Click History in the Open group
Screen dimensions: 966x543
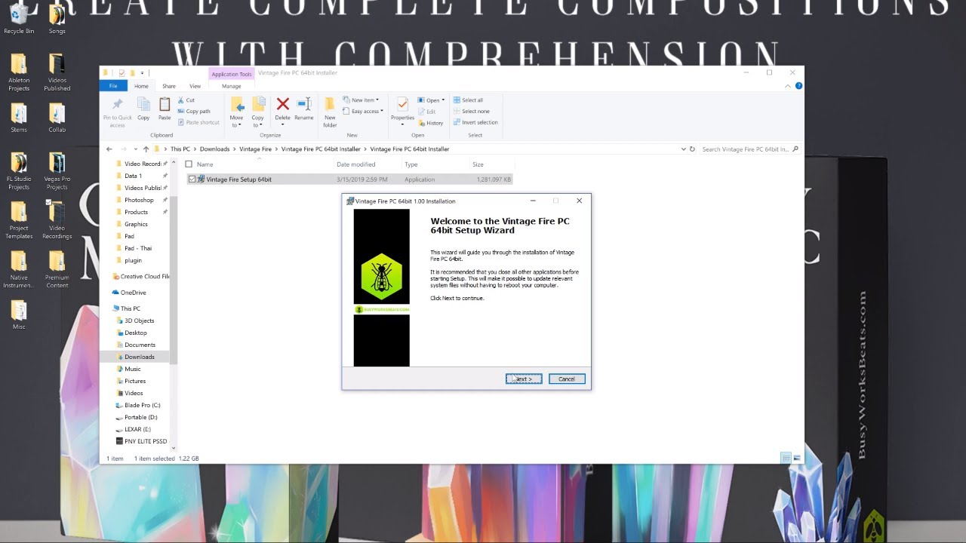pyautogui.click(x=430, y=123)
